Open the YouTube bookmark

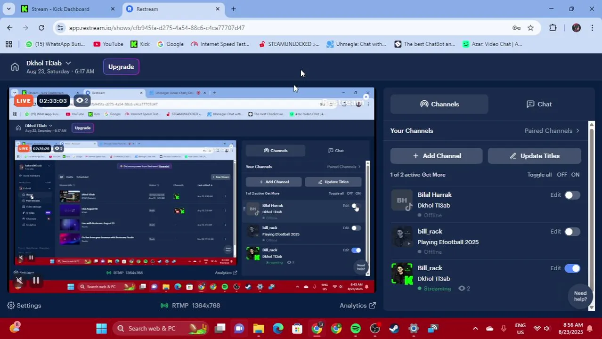point(108,44)
